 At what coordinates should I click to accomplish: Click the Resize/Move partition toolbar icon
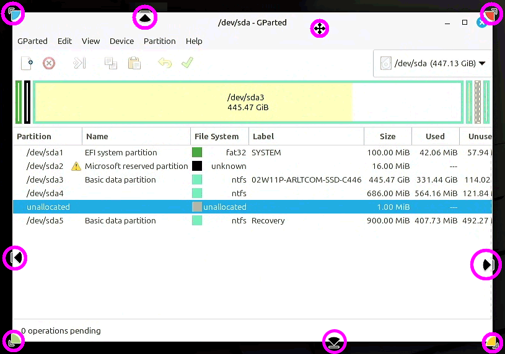(80, 63)
